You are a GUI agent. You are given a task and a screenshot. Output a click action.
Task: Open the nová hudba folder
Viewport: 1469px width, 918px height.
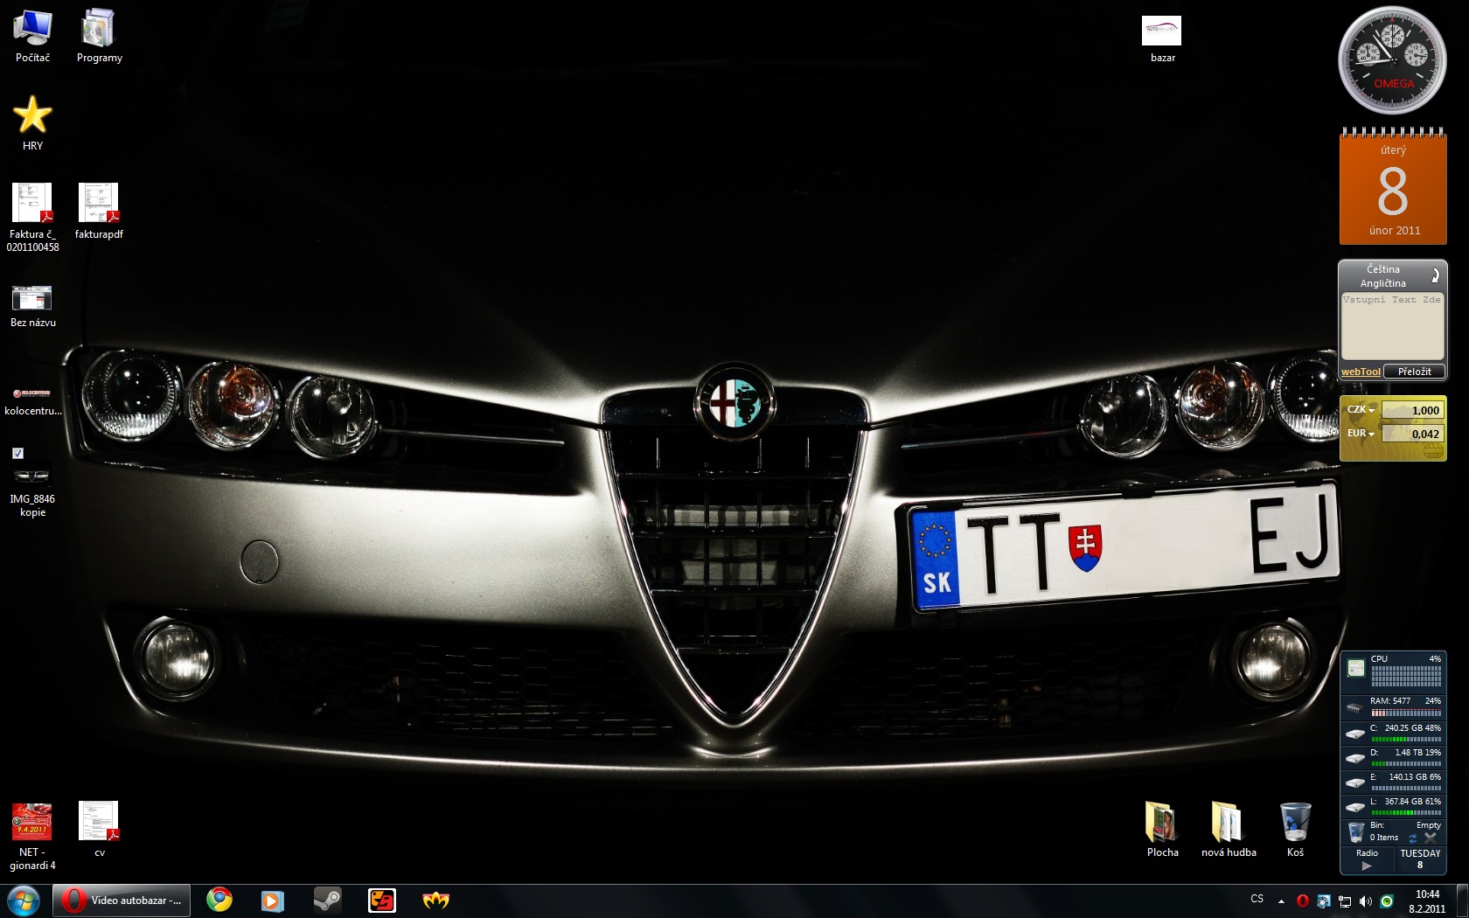pyautogui.click(x=1228, y=824)
